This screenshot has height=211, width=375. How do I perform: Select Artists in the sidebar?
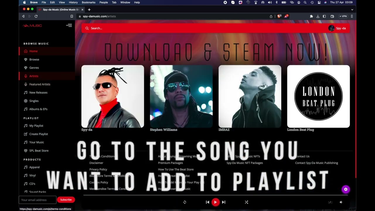(47, 76)
